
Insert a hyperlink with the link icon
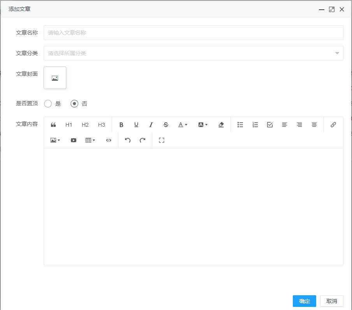tap(333, 125)
